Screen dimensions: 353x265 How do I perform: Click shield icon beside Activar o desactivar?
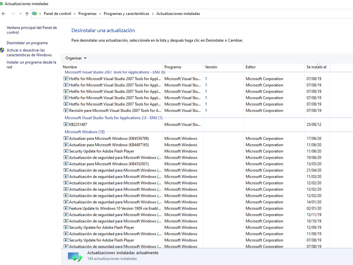[2, 50]
